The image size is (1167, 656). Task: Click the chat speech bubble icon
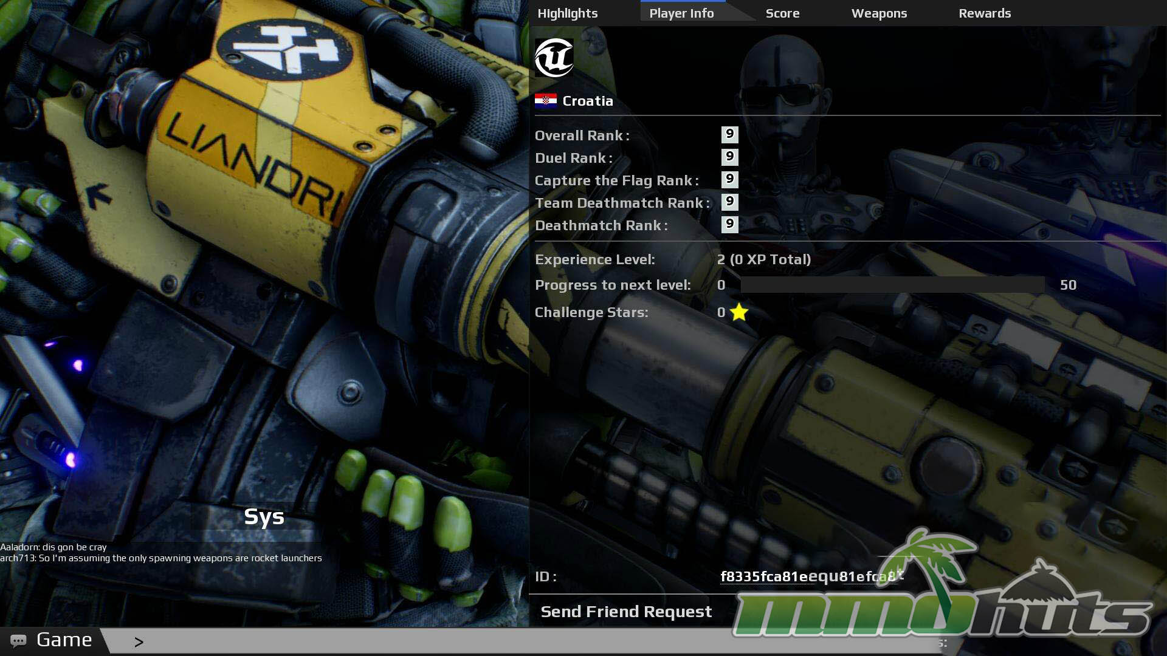(x=18, y=641)
